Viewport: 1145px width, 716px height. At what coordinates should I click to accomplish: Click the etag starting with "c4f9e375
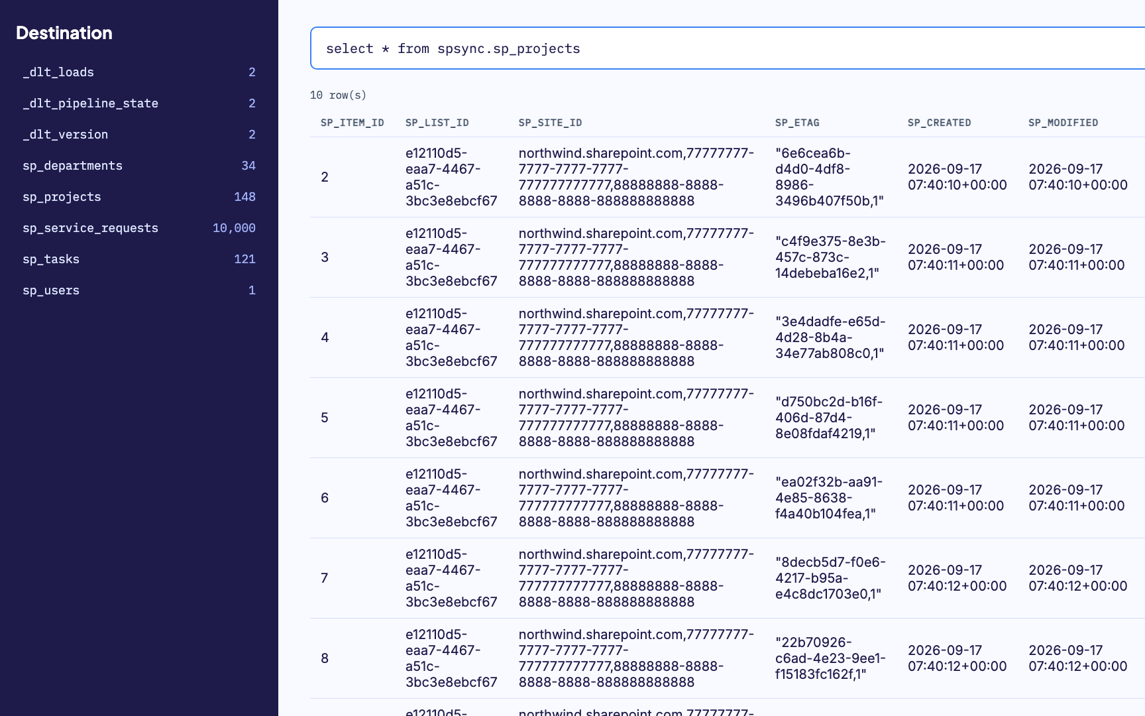click(830, 257)
